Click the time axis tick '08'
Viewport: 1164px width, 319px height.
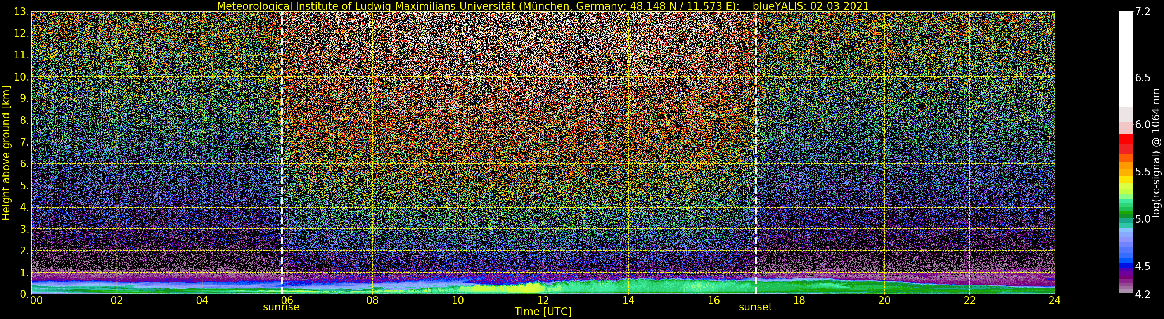pos(372,300)
